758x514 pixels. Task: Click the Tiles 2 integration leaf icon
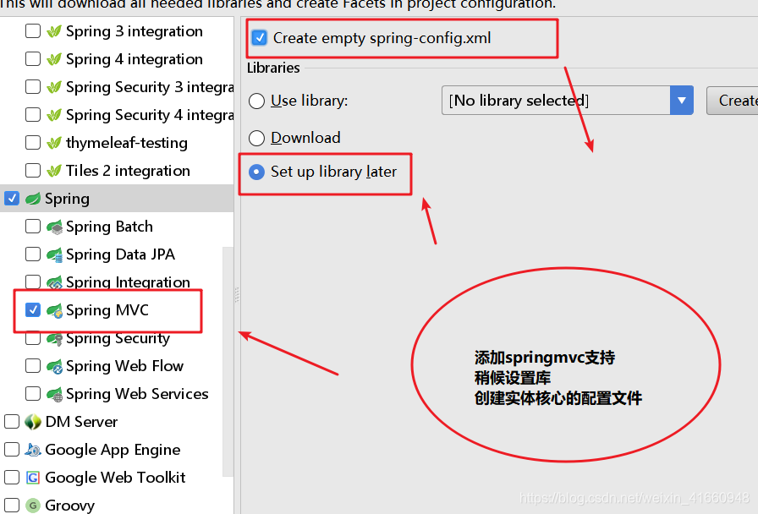(54, 171)
